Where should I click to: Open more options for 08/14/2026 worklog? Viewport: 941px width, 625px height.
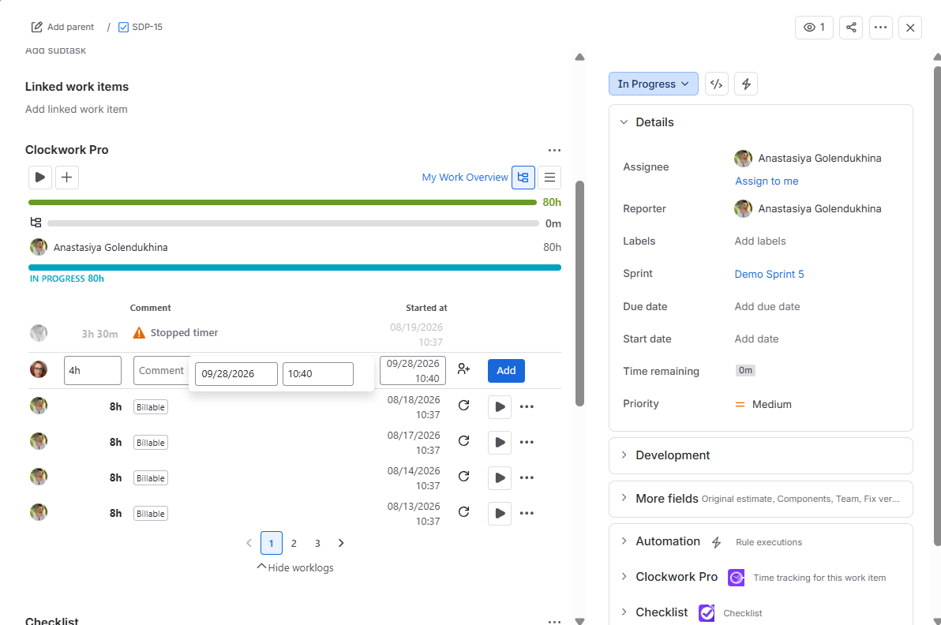click(527, 477)
